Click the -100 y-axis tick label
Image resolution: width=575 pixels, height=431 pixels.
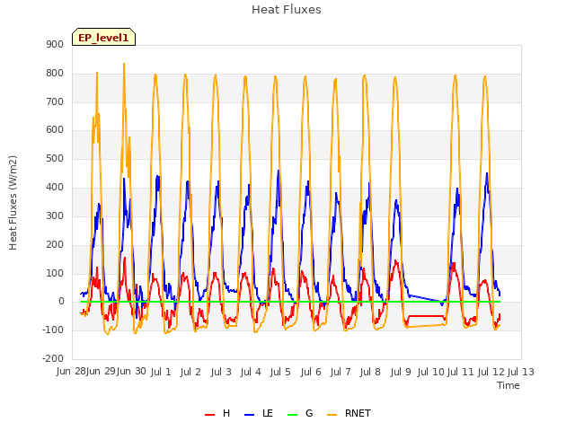53,330
